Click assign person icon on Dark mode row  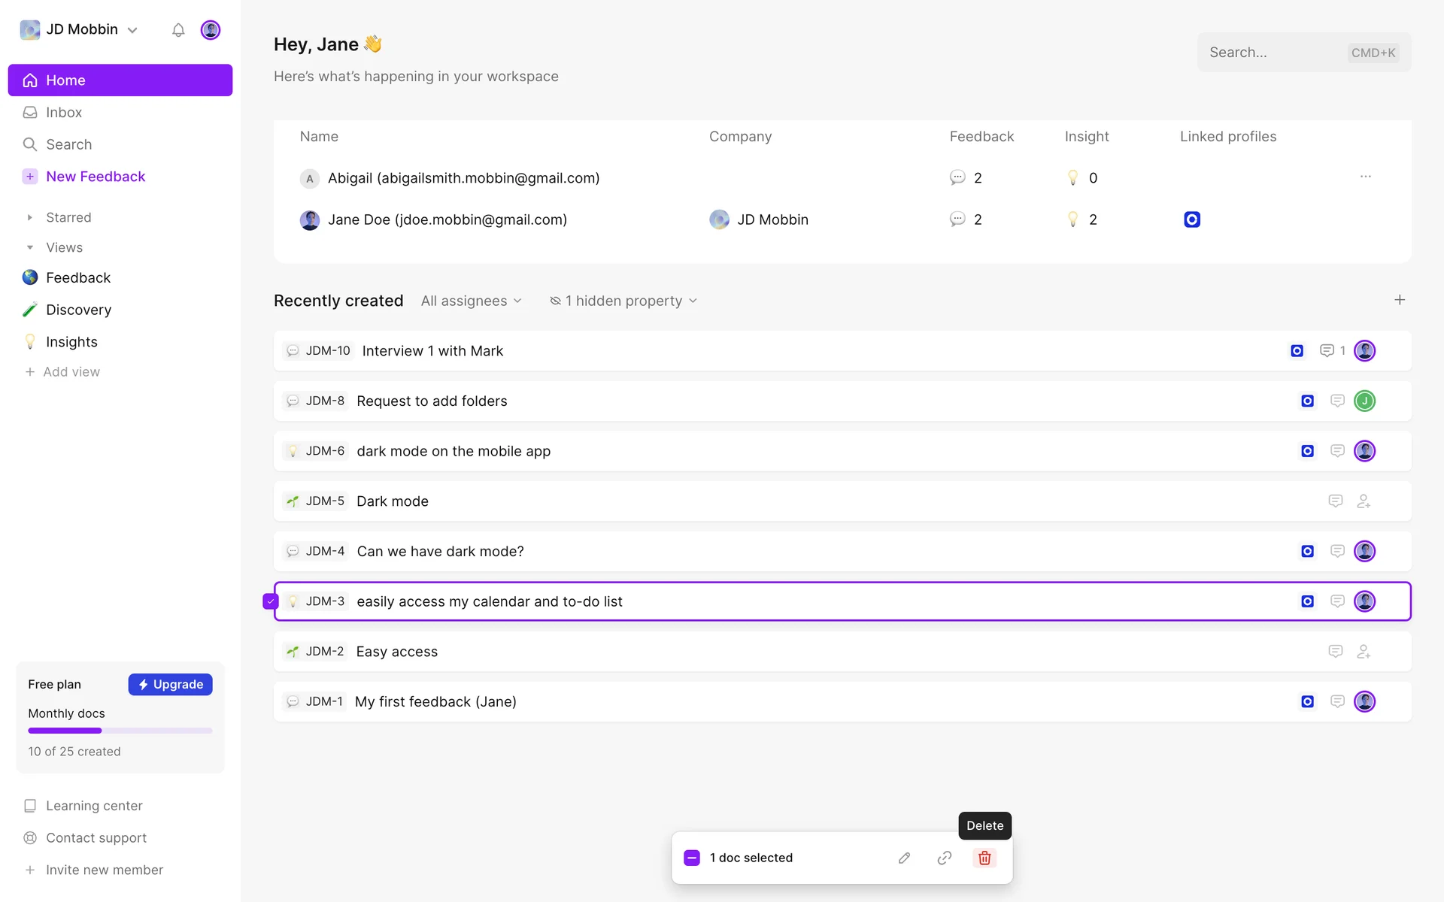click(1364, 501)
